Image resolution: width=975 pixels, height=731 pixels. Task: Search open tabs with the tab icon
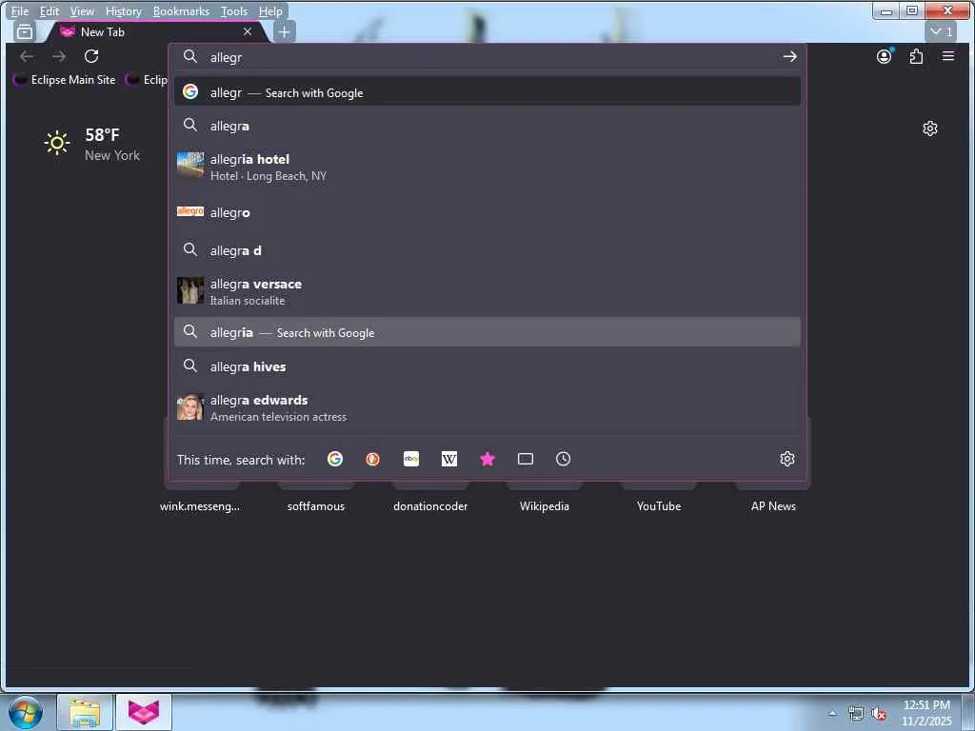point(526,460)
